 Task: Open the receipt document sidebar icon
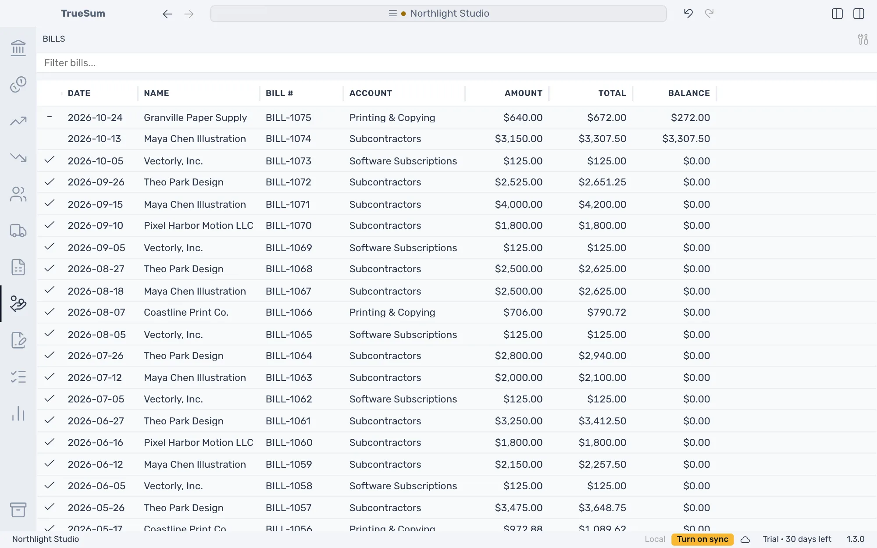[x=18, y=267]
